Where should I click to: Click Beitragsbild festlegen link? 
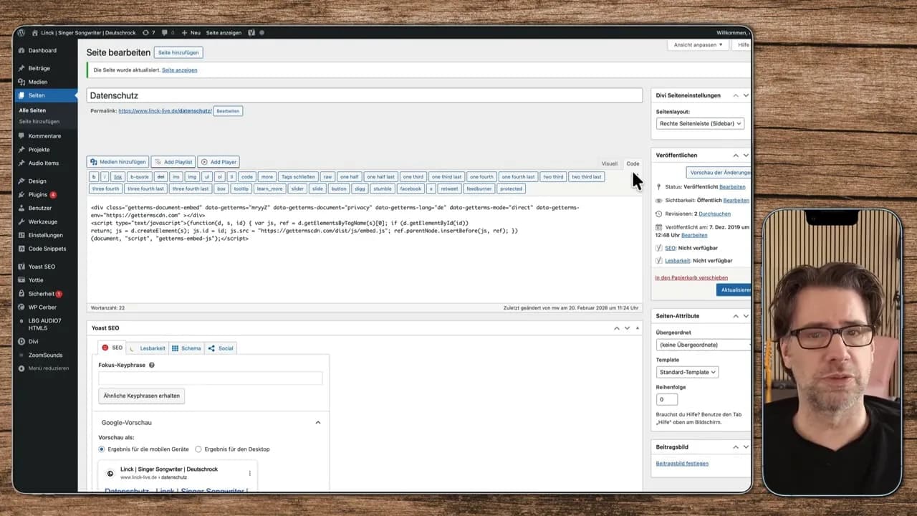(x=682, y=464)
